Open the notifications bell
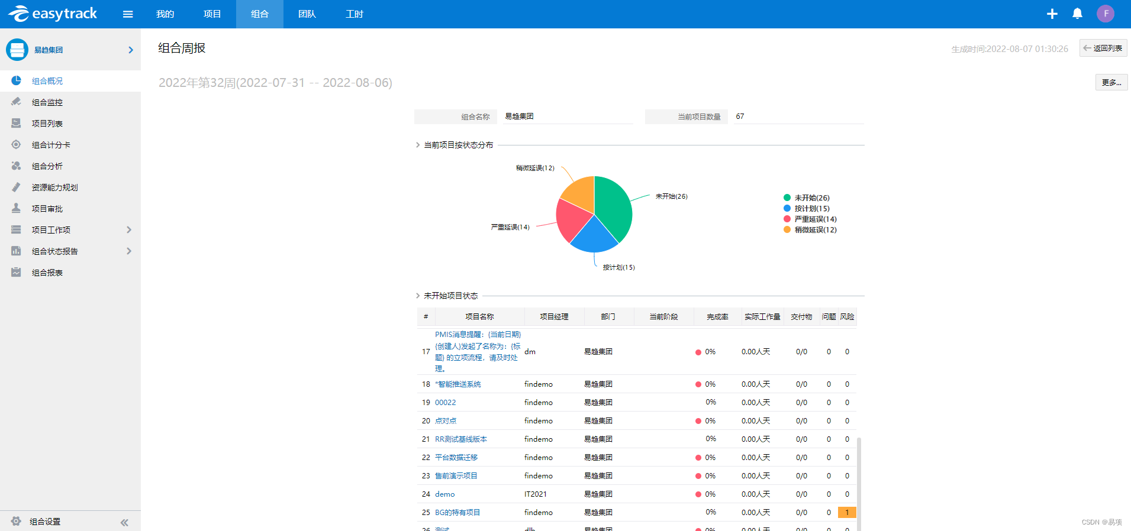This screenshot has width=1131, height=531. [1077, 14]
